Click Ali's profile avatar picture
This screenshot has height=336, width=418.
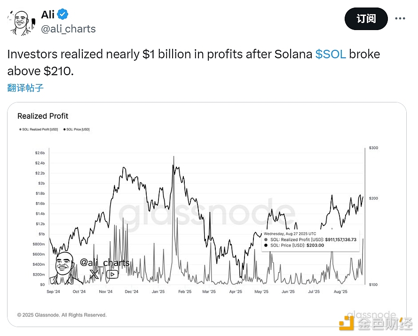[20, 22]
